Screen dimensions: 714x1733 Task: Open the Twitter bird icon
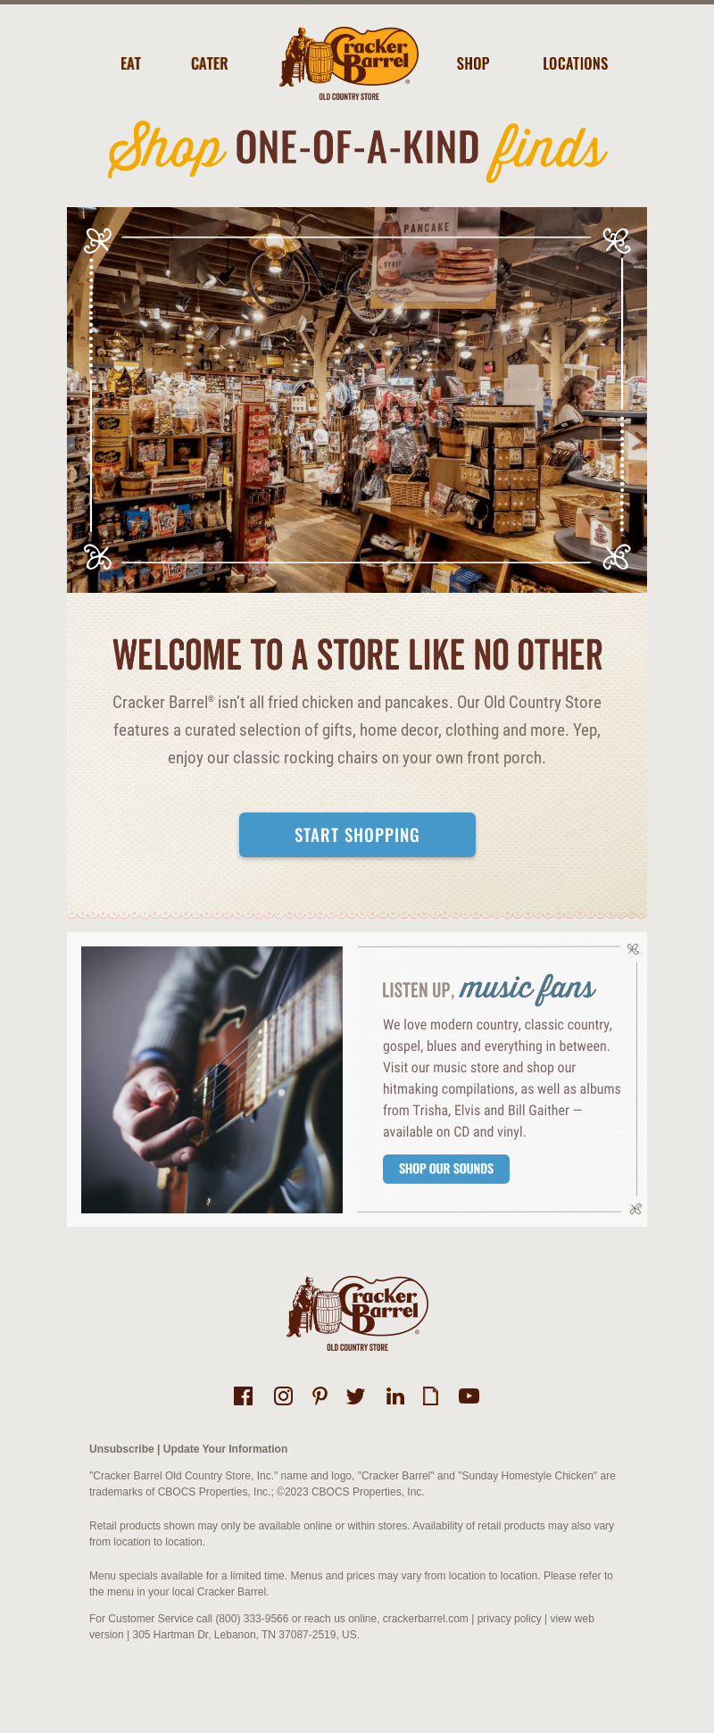click(x=355, y=1396)
